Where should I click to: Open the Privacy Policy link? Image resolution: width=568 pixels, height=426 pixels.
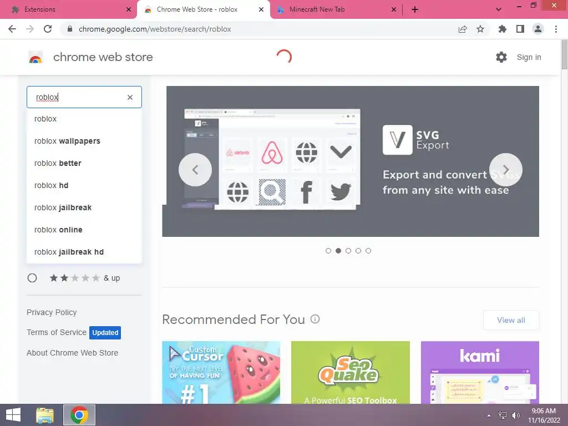52,312
